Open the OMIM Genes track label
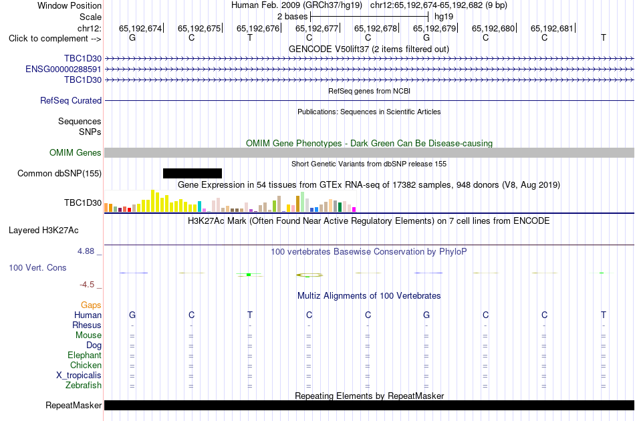The width and height of the screenshot is (635, 421). (x=75, y=152)
